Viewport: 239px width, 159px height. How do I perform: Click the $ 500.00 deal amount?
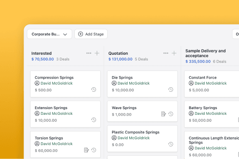coord(43,90)
